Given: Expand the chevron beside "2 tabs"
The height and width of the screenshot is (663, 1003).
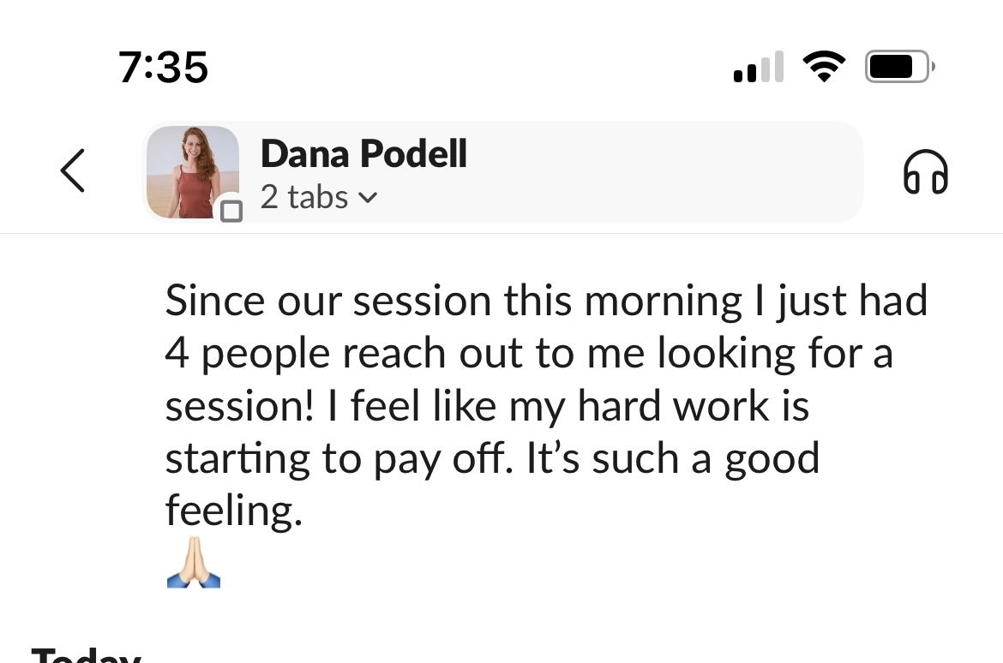Looking at the screenshot, I should (367, 199).
